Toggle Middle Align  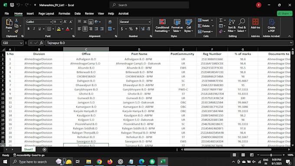(85, 22)
